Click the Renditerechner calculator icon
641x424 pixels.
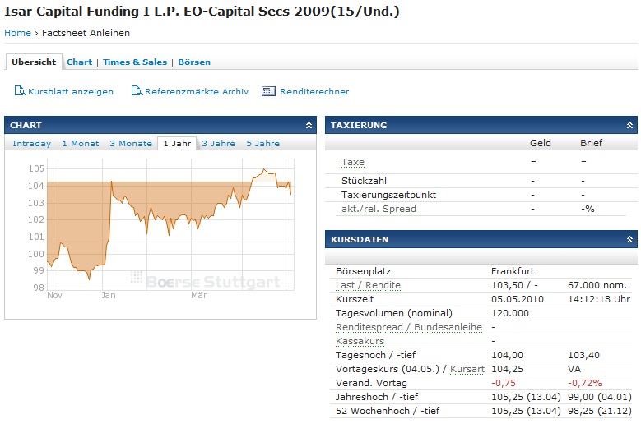point(268,91)
